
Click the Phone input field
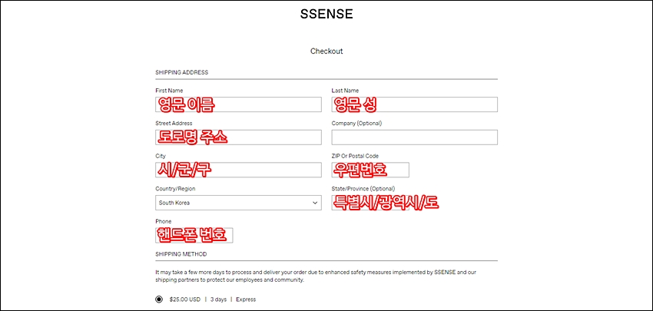[194, 235]
